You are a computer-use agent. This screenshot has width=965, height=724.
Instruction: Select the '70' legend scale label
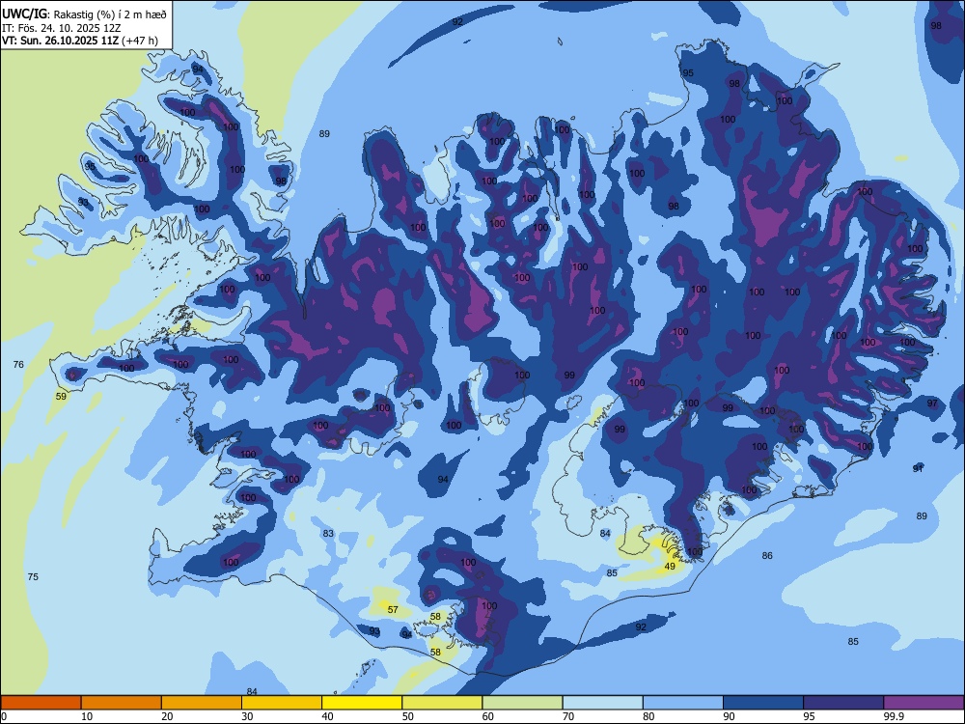568,716
